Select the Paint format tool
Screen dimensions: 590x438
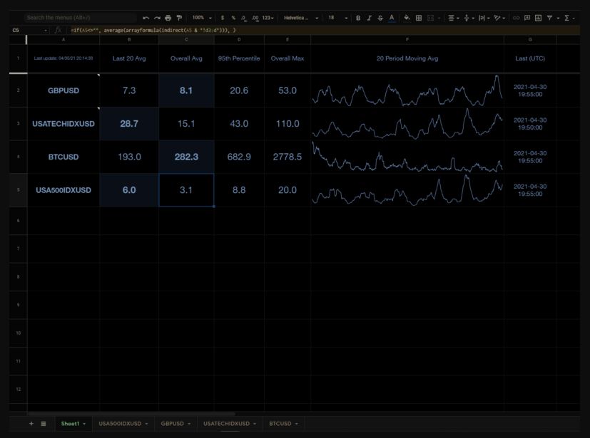point(179,17)
